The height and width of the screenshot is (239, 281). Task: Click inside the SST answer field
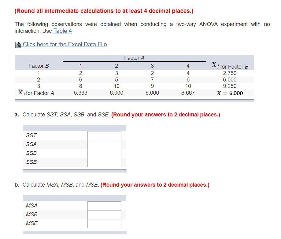point(104,135)
